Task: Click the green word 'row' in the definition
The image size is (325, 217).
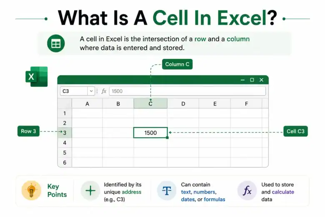Action: [200, 39]
